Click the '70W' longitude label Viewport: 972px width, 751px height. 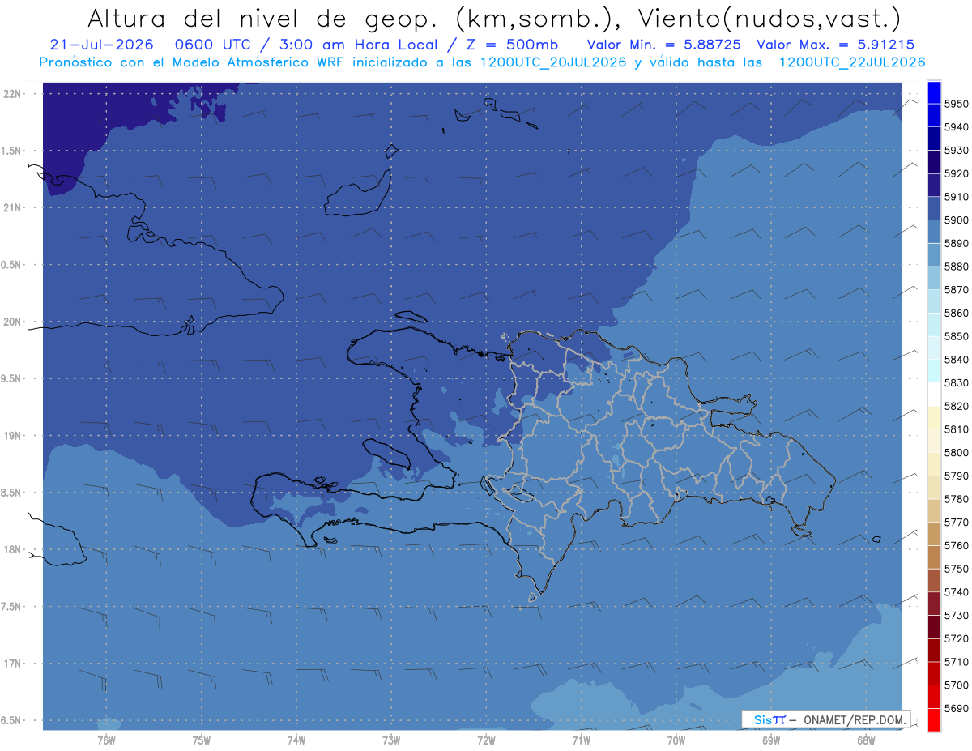pyautogui.click(x=676, y=740)
